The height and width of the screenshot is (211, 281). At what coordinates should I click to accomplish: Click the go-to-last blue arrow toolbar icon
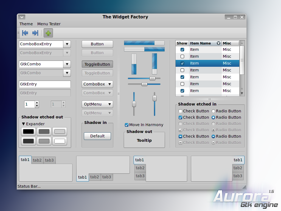coord(35,33)
